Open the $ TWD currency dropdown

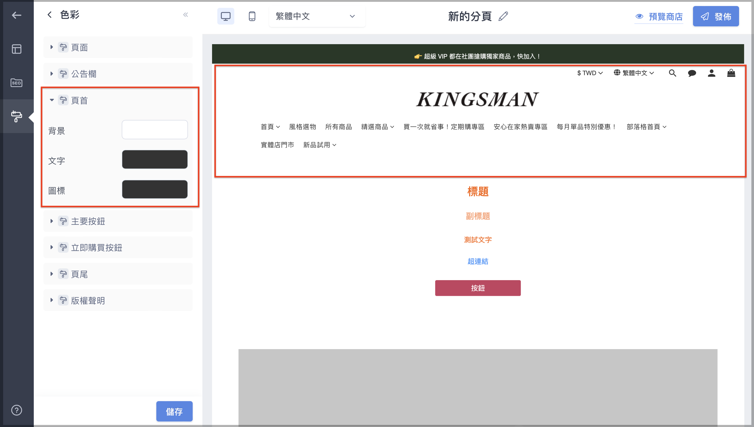590,73
